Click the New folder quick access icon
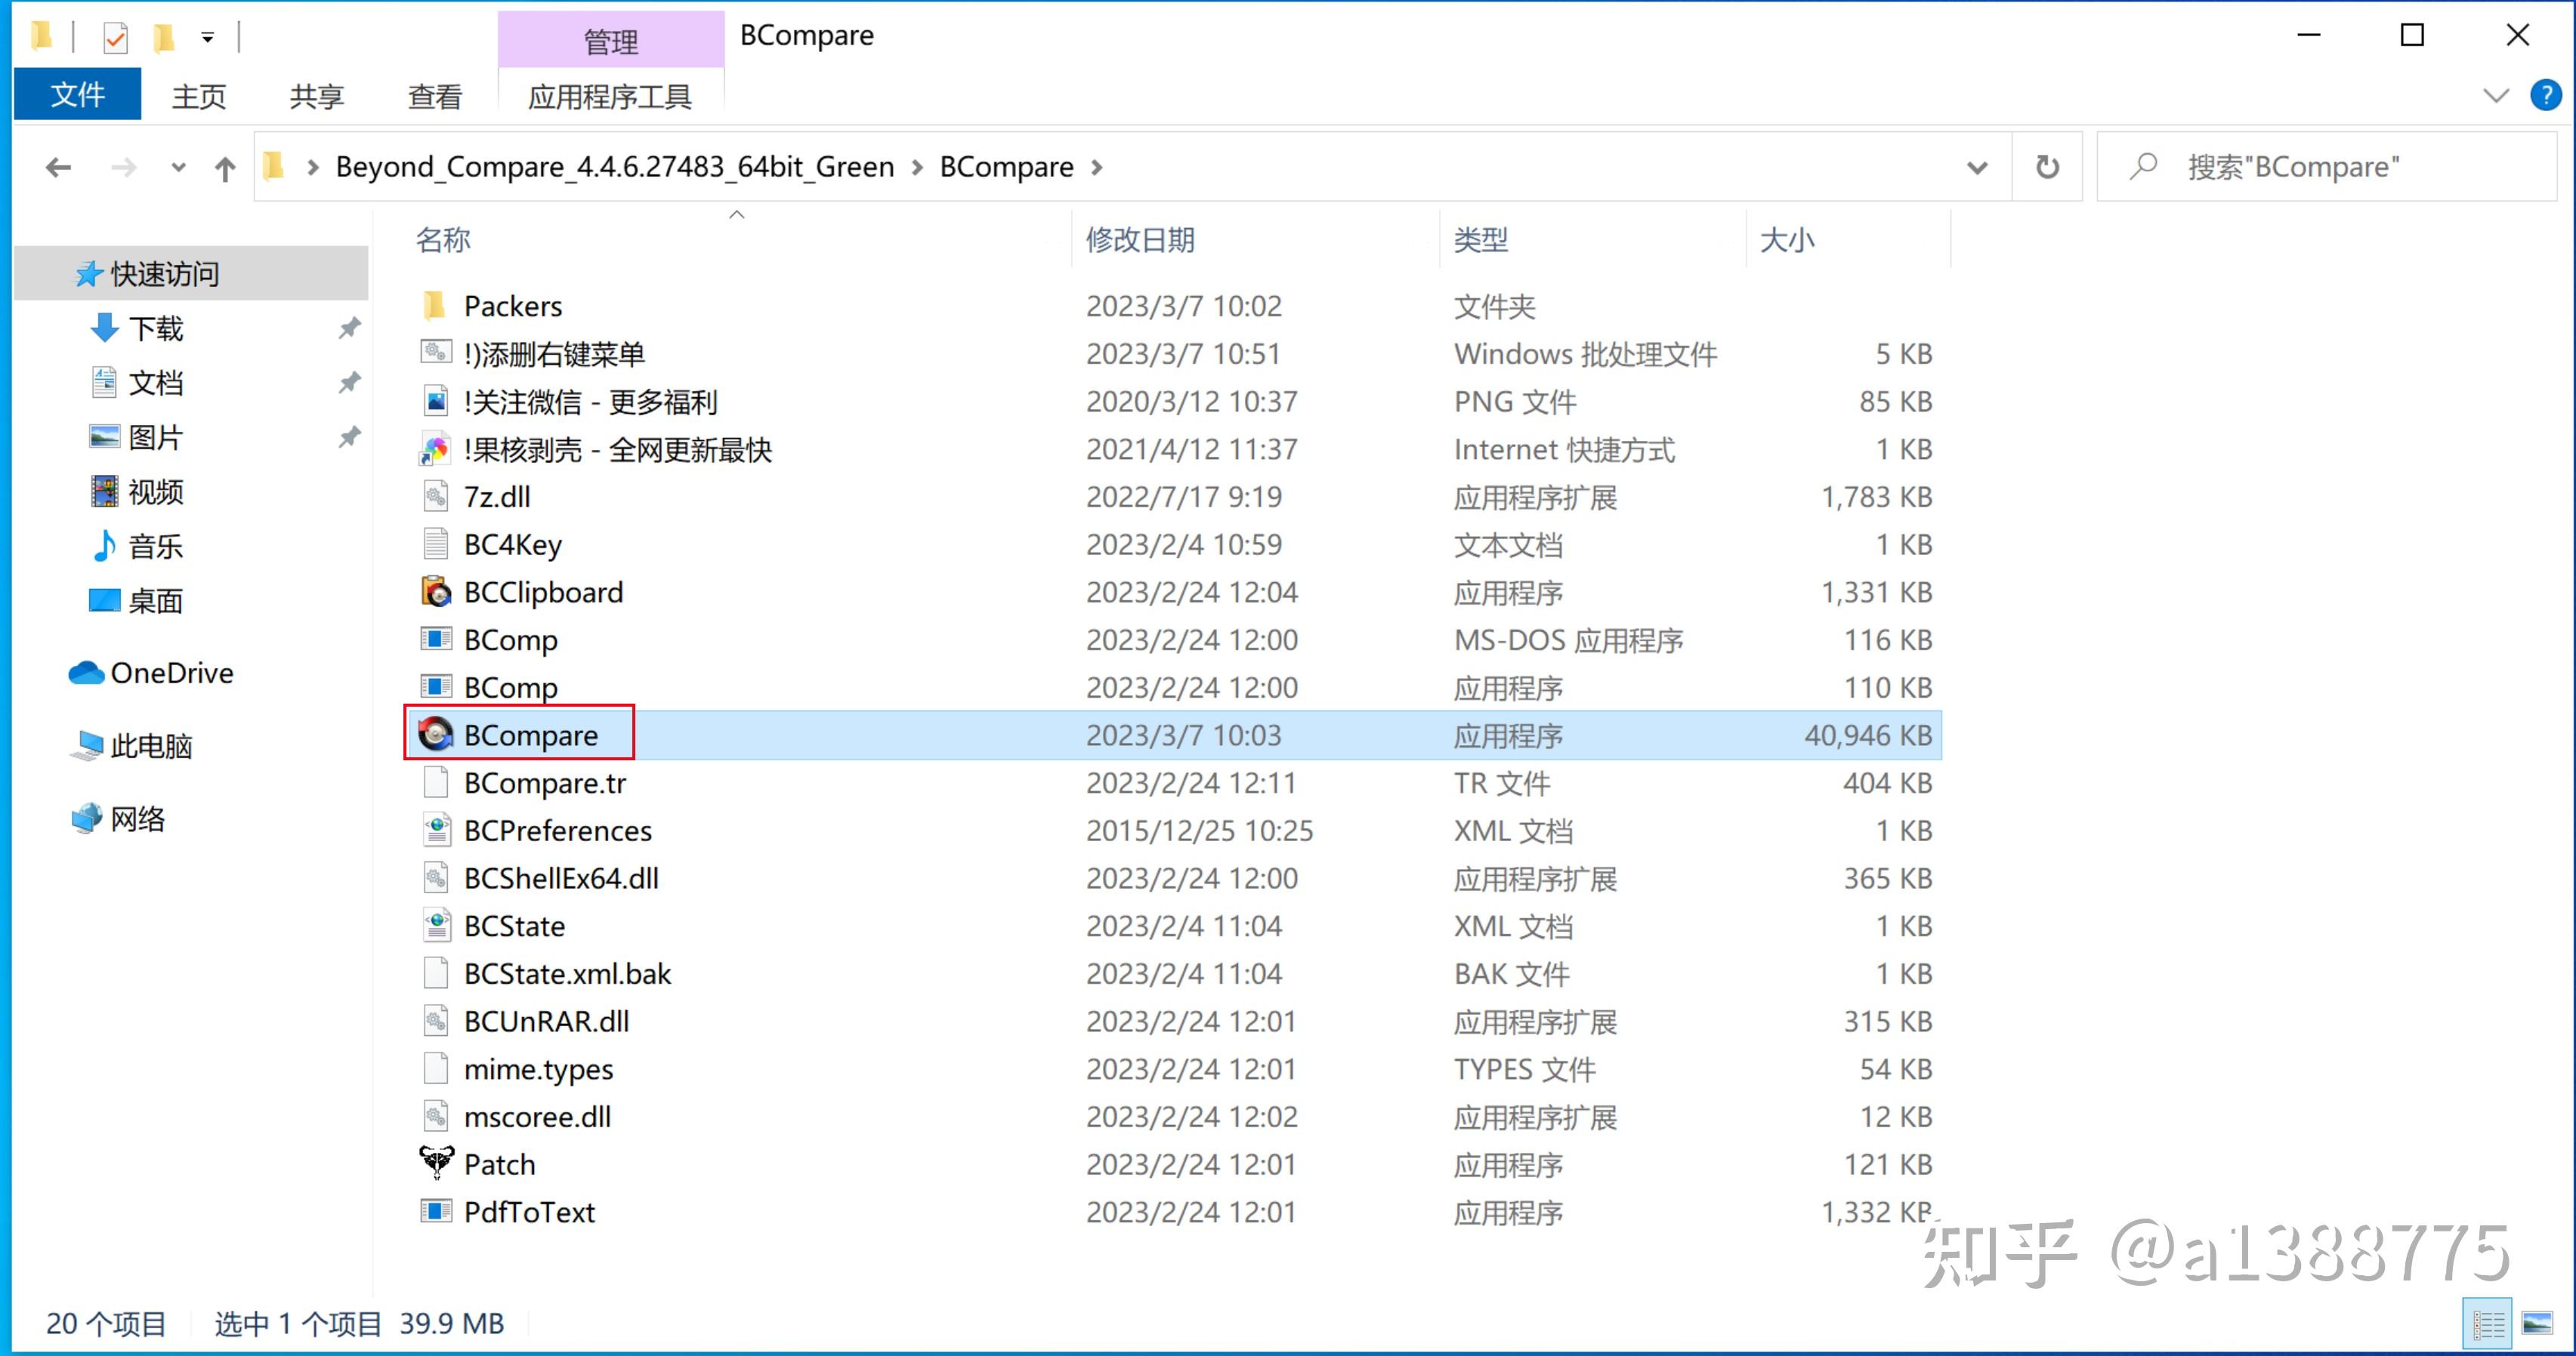 pos(163,38)
